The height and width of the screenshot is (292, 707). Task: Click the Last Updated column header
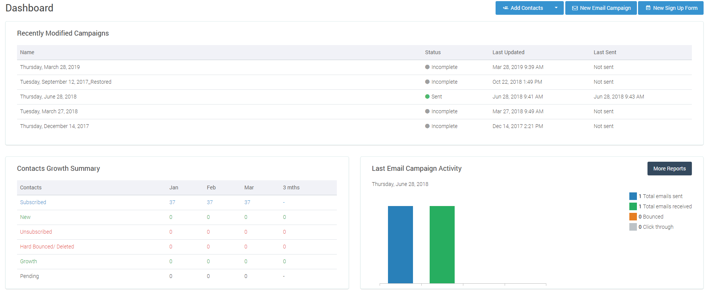tap(508, 52)
